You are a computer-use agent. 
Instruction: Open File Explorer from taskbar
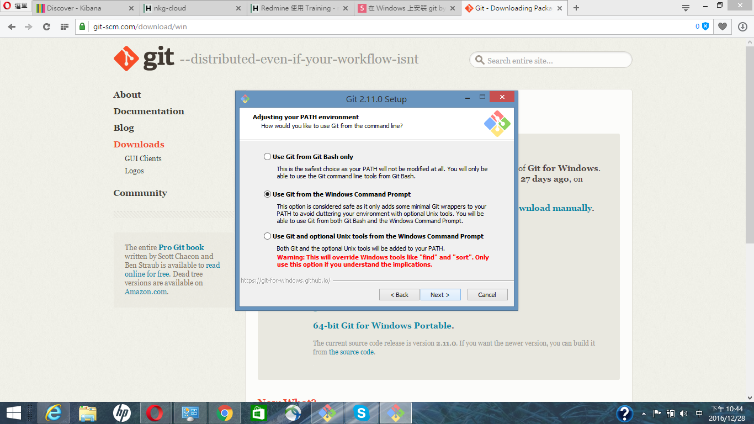88,412
